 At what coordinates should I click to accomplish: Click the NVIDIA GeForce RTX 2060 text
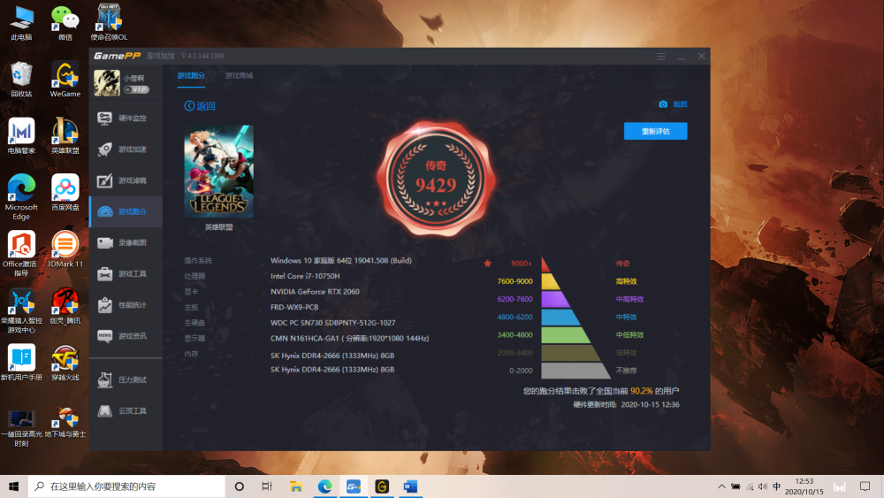tap(315, 292)
